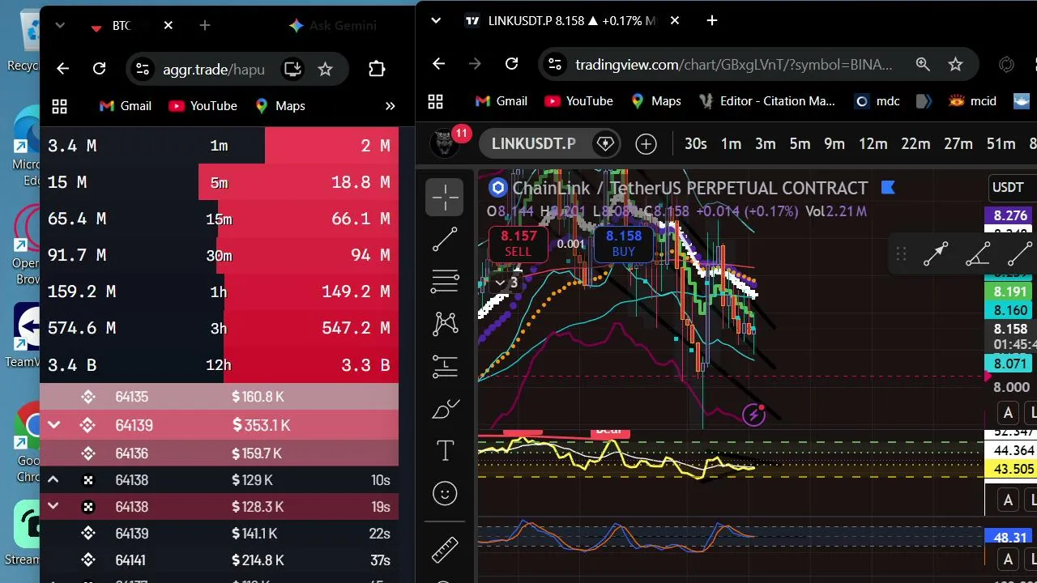Select the trend line drawing tool in left toolbar

(445, 239)
